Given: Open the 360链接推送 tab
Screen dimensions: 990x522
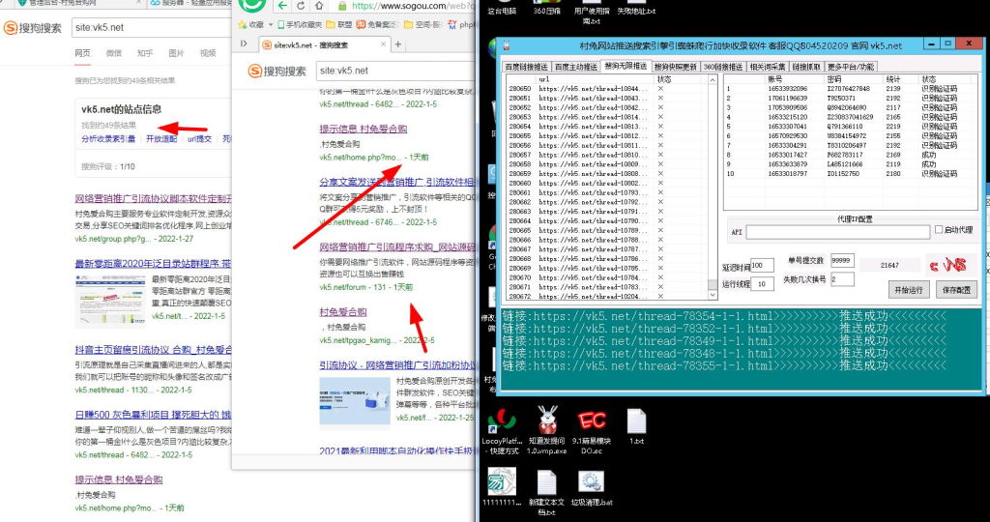Looking at the screenshot, I should pos(723,67).
